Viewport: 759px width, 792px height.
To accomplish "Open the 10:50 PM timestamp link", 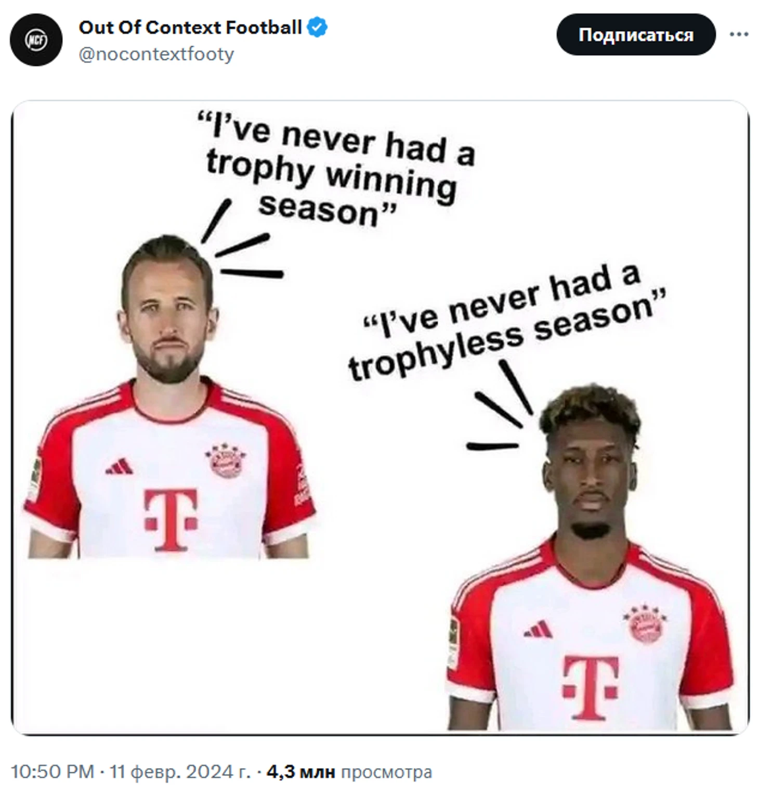I will coord(52,772).
